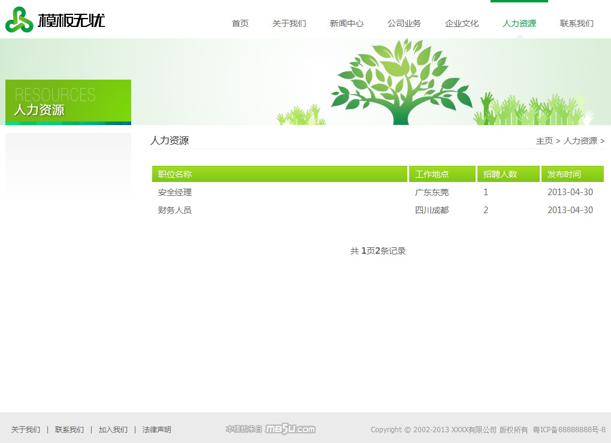
Task: Open the 首页 home menu item
Action: point(240,23)
